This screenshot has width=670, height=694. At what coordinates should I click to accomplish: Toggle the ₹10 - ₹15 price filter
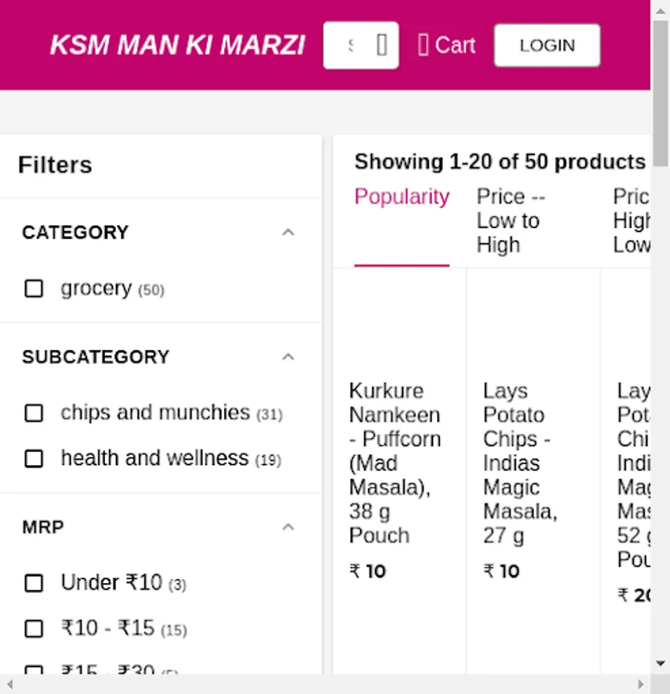pyautogui.click(x=34, y=629)
